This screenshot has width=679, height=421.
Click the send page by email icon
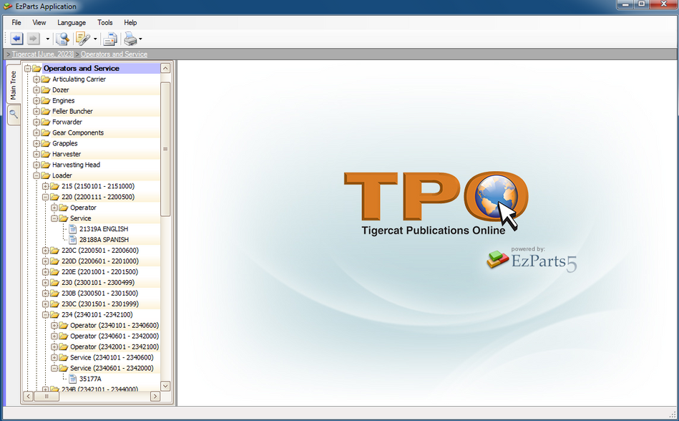click(x=109, y=39)
